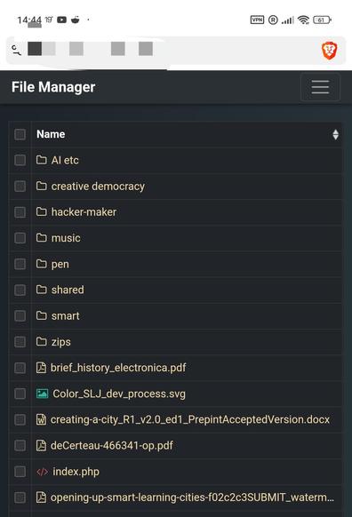Select the checkbox for shared folder
The width and height of the screenshot is (352, 517).
coord(20,290)
